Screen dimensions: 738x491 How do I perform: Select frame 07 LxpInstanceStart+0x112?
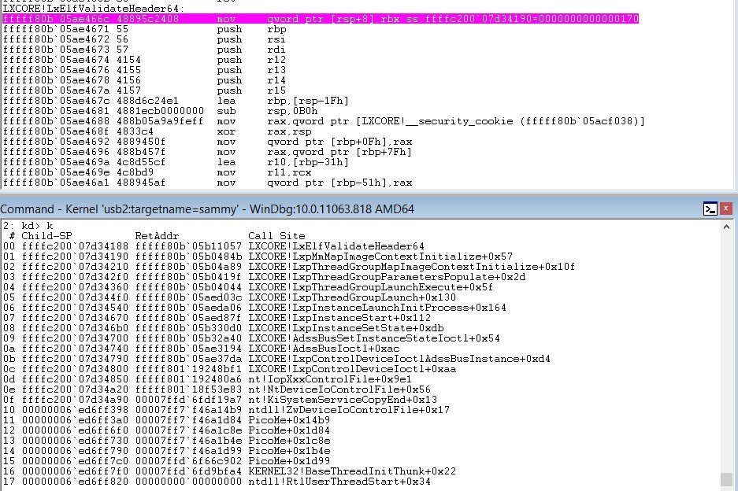217,318
